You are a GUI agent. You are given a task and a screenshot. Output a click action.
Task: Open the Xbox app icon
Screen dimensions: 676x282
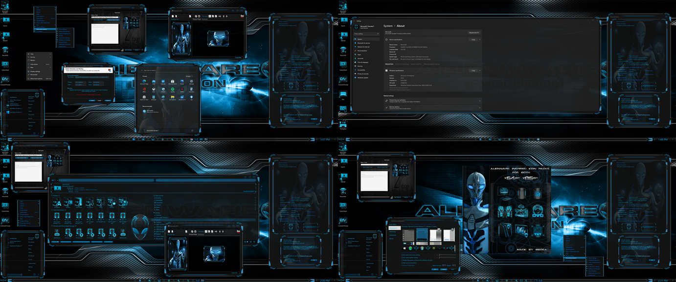(154, 90)
